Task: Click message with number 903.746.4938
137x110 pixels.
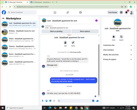Action: (x=64, y=93)
